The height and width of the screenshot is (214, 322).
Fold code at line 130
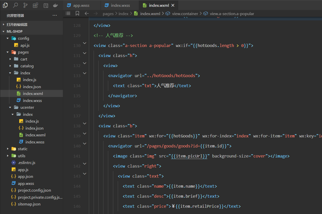[x=85, y=43]
